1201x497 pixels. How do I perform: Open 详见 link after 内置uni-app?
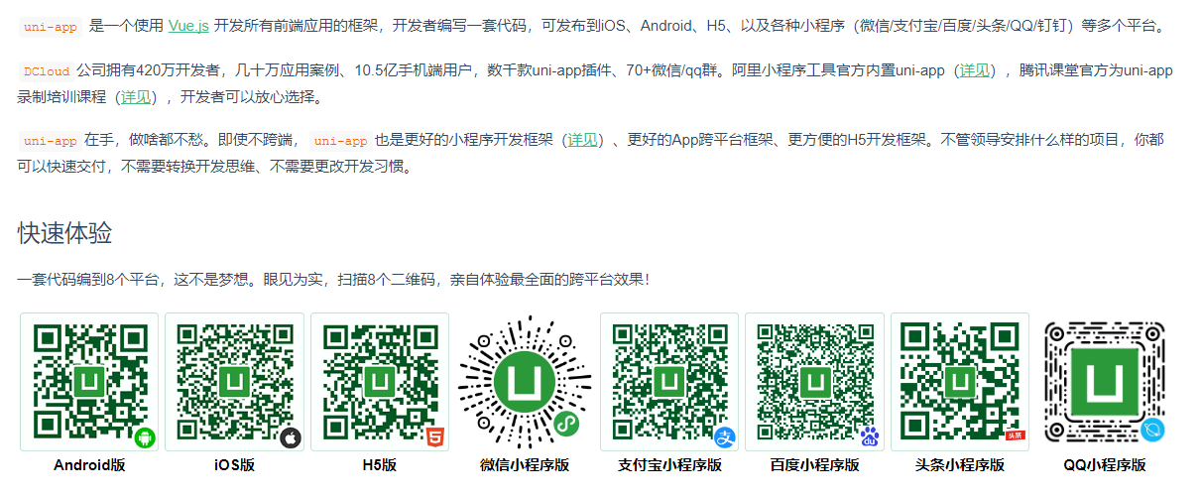pyautogui.click(x=974, y=71)
